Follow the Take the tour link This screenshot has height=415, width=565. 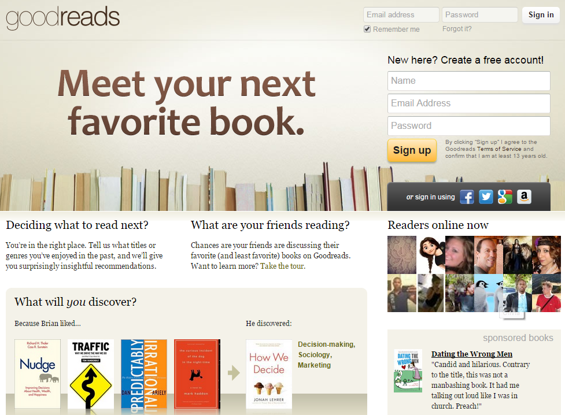[282, 266]
